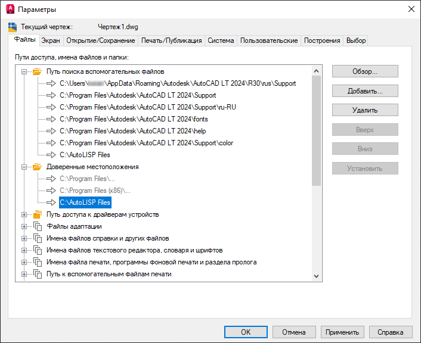Click the Отмена button

click(x=294, y=332)
